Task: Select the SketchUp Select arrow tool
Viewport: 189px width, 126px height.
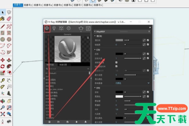Action: tap(3, 12)
